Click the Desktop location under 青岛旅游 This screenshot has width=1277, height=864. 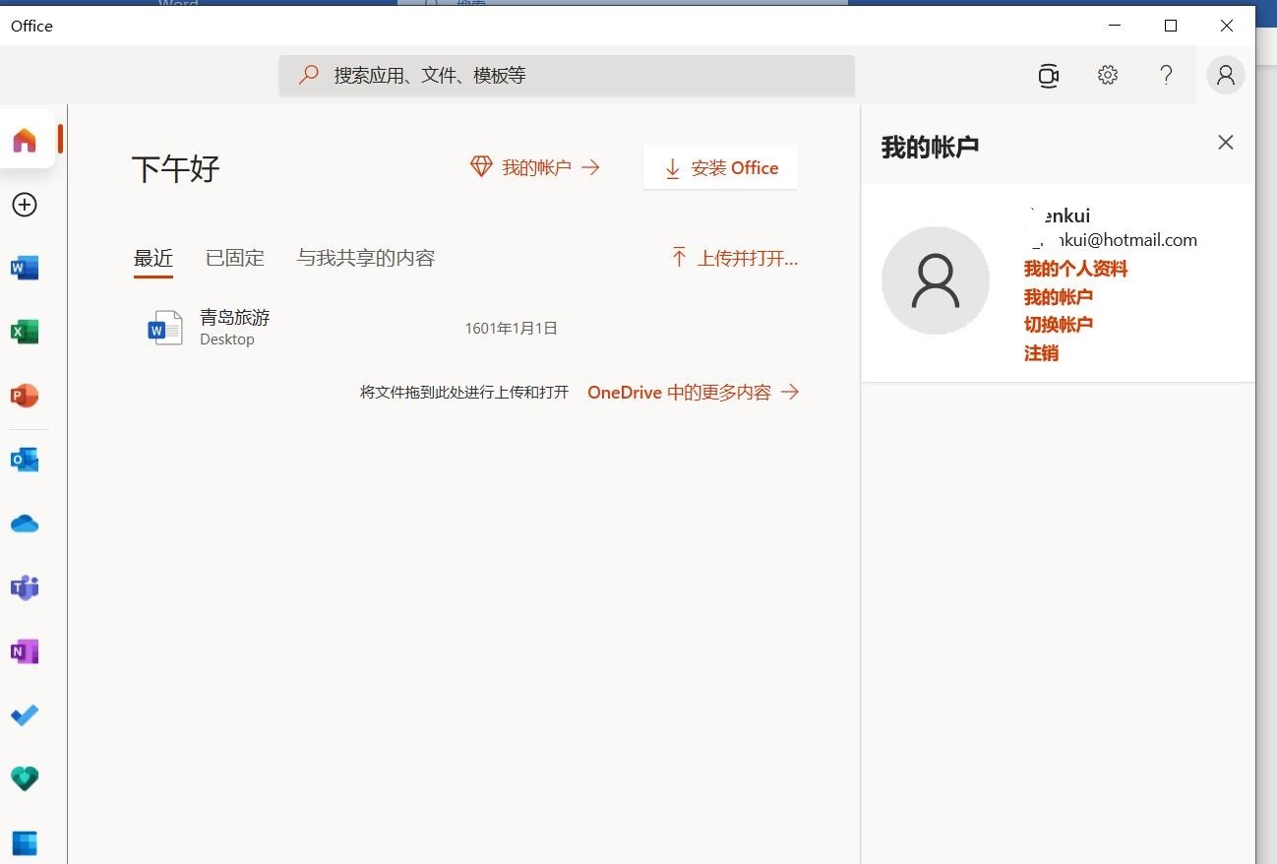[x=227, y=339]
